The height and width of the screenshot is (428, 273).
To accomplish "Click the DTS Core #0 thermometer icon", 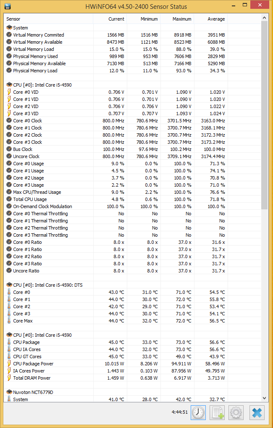I will pyautogui.click(x=9, y=292).
